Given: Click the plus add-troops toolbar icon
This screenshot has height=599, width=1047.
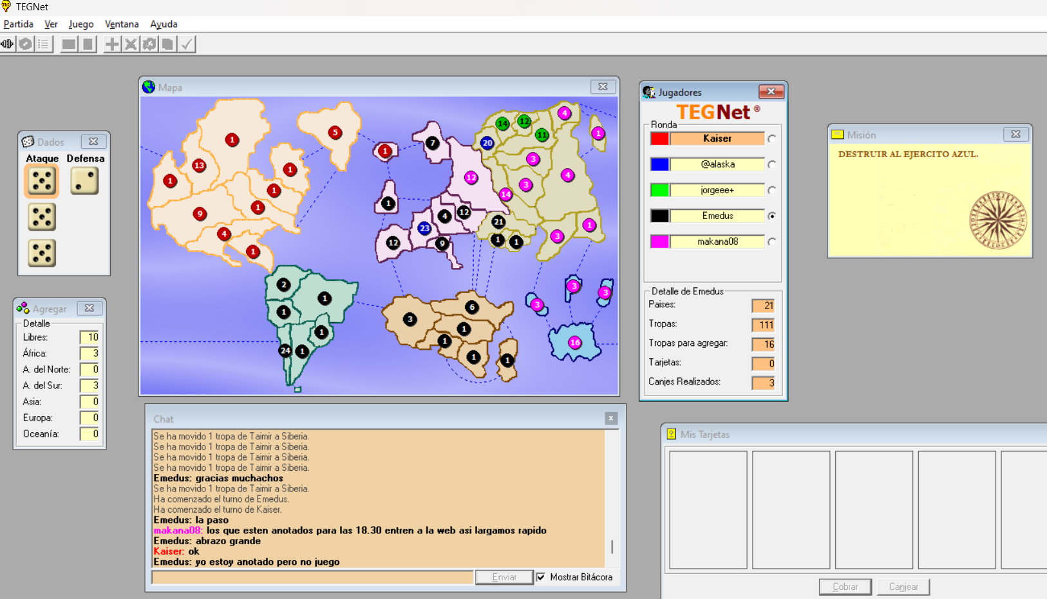Looking at the screenshot, I should [x=112, y=44].
